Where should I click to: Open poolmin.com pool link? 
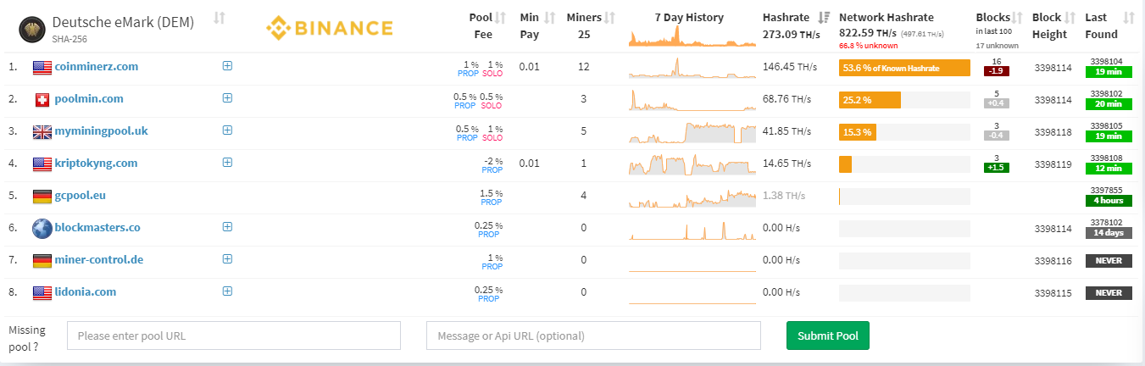click(89, 98)
